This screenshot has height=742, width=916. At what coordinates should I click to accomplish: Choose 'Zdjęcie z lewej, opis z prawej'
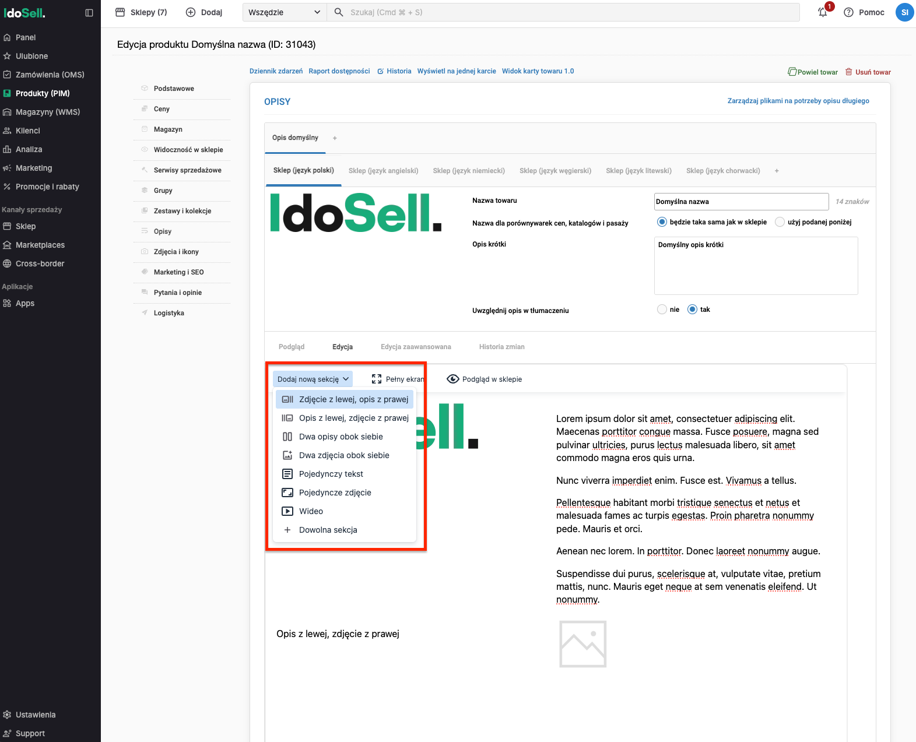(x=345, y=399)
